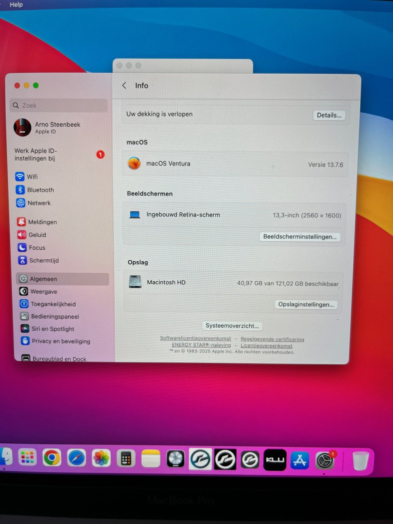Viewport: 393px width, 524px height.
Task: Open Launchpad from the Dock
Action: (x=27, y=458)
